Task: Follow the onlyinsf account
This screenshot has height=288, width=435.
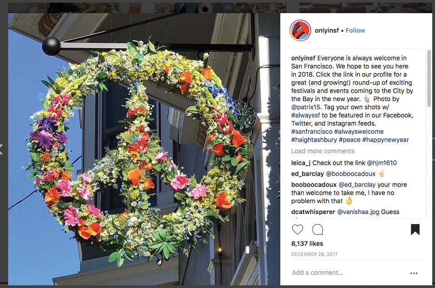Action: pyautogui.click(x=355, y=30)
